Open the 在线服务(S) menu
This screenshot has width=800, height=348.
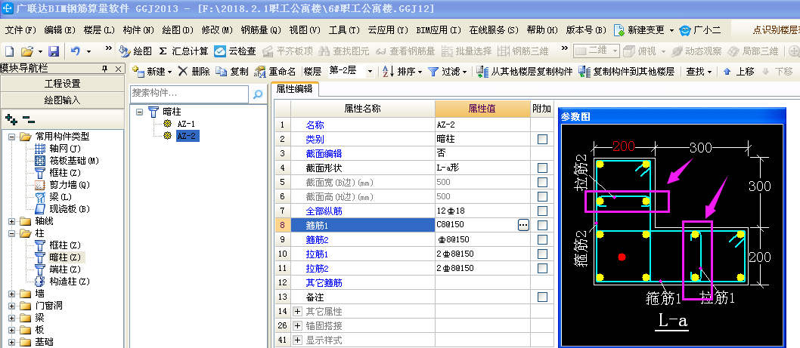(494, 30)
